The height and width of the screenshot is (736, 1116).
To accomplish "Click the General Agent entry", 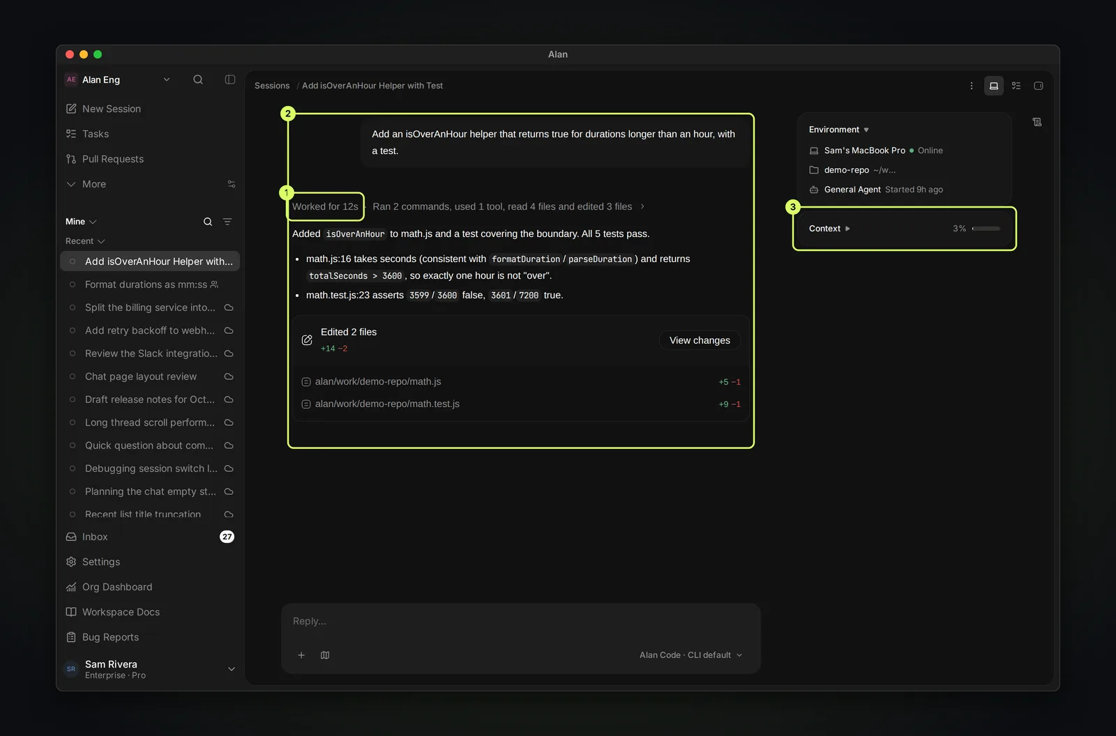I will point(876,190).
